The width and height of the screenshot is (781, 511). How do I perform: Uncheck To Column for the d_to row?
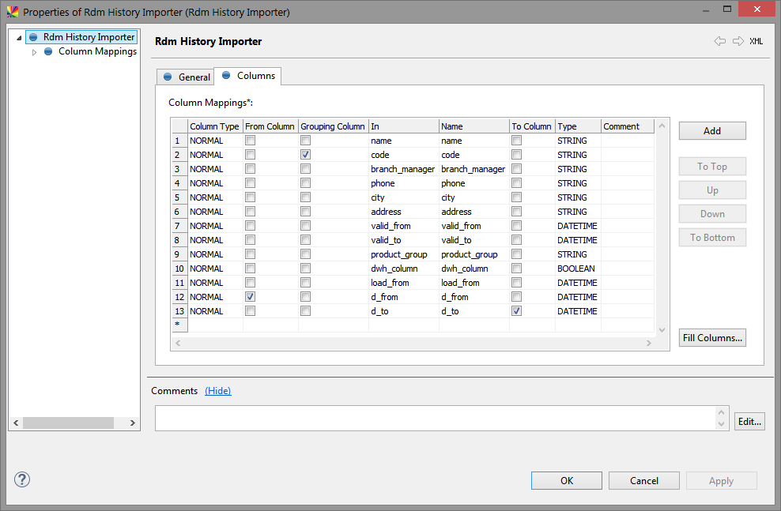[515, 310]
